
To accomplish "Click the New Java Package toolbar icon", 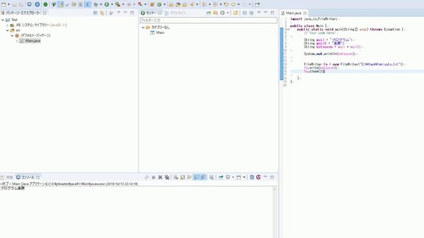I will tap(152, 5).
